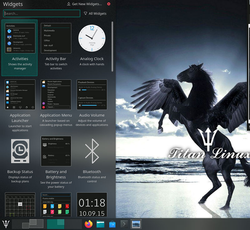Focus the widget search field
The height and width of the screenshot is (230, 250).
pyautogui.click(x=42, y=13)
